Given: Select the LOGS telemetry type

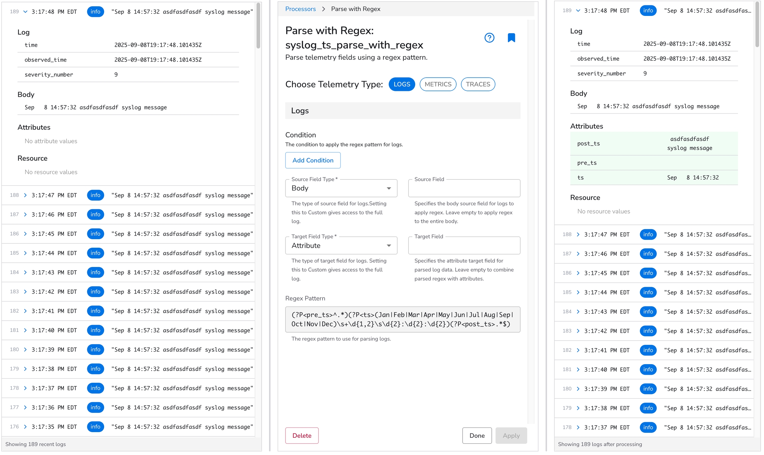Looking at the screenshot, I should [x=402, y=84].
